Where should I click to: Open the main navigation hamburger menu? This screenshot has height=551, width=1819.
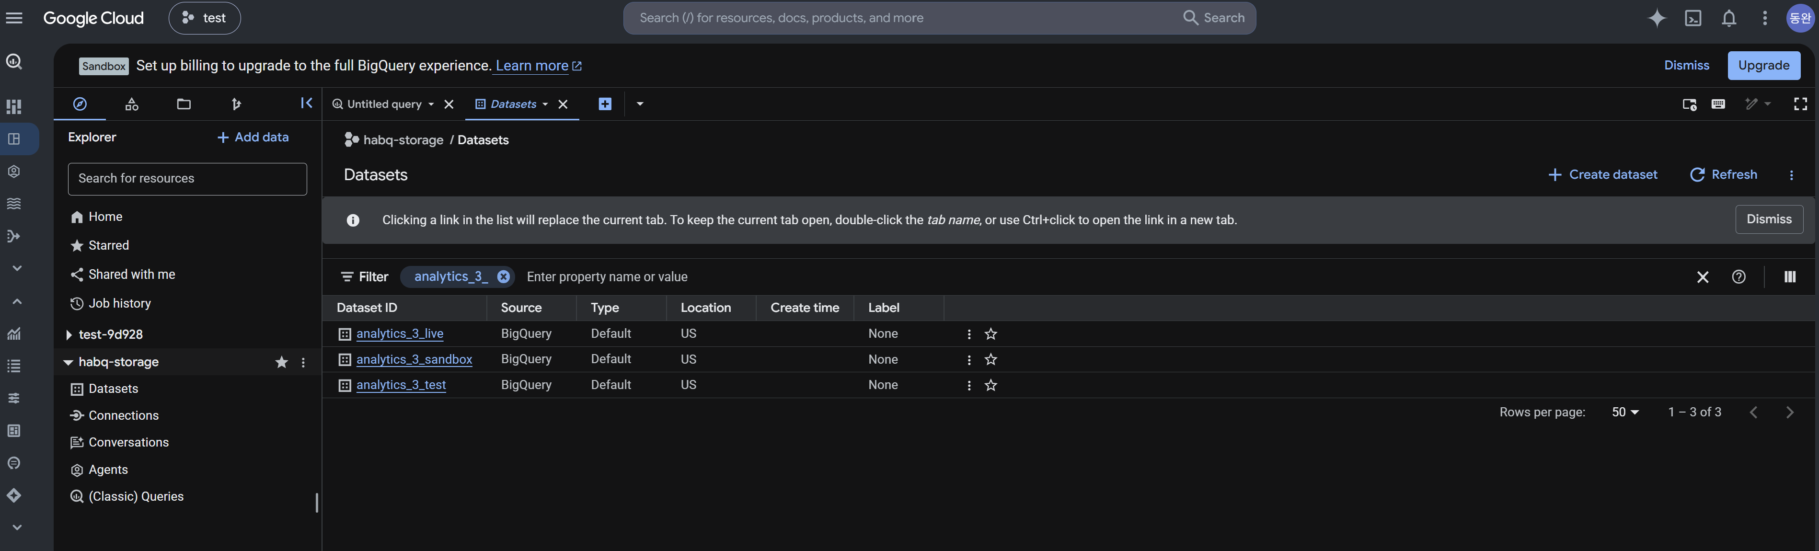click(14, 18)
